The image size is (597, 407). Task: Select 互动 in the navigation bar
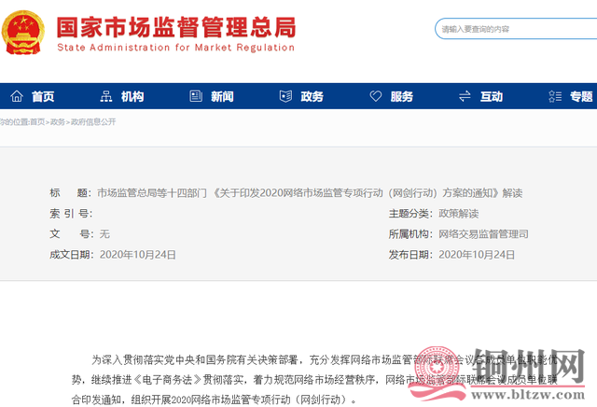[x=491, y=96]
